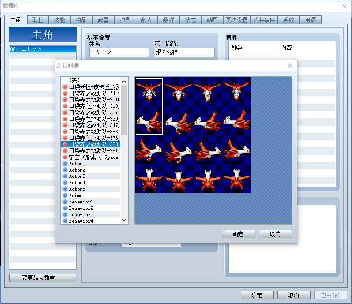Switch to the 状态 tab
This screenshot has height=304, width=352.
(x=191, y=20)
